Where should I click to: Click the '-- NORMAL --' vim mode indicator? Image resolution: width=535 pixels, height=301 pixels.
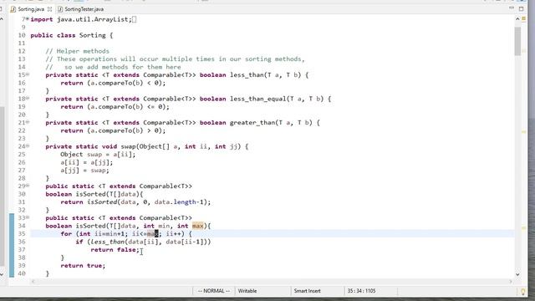point(214,291)
